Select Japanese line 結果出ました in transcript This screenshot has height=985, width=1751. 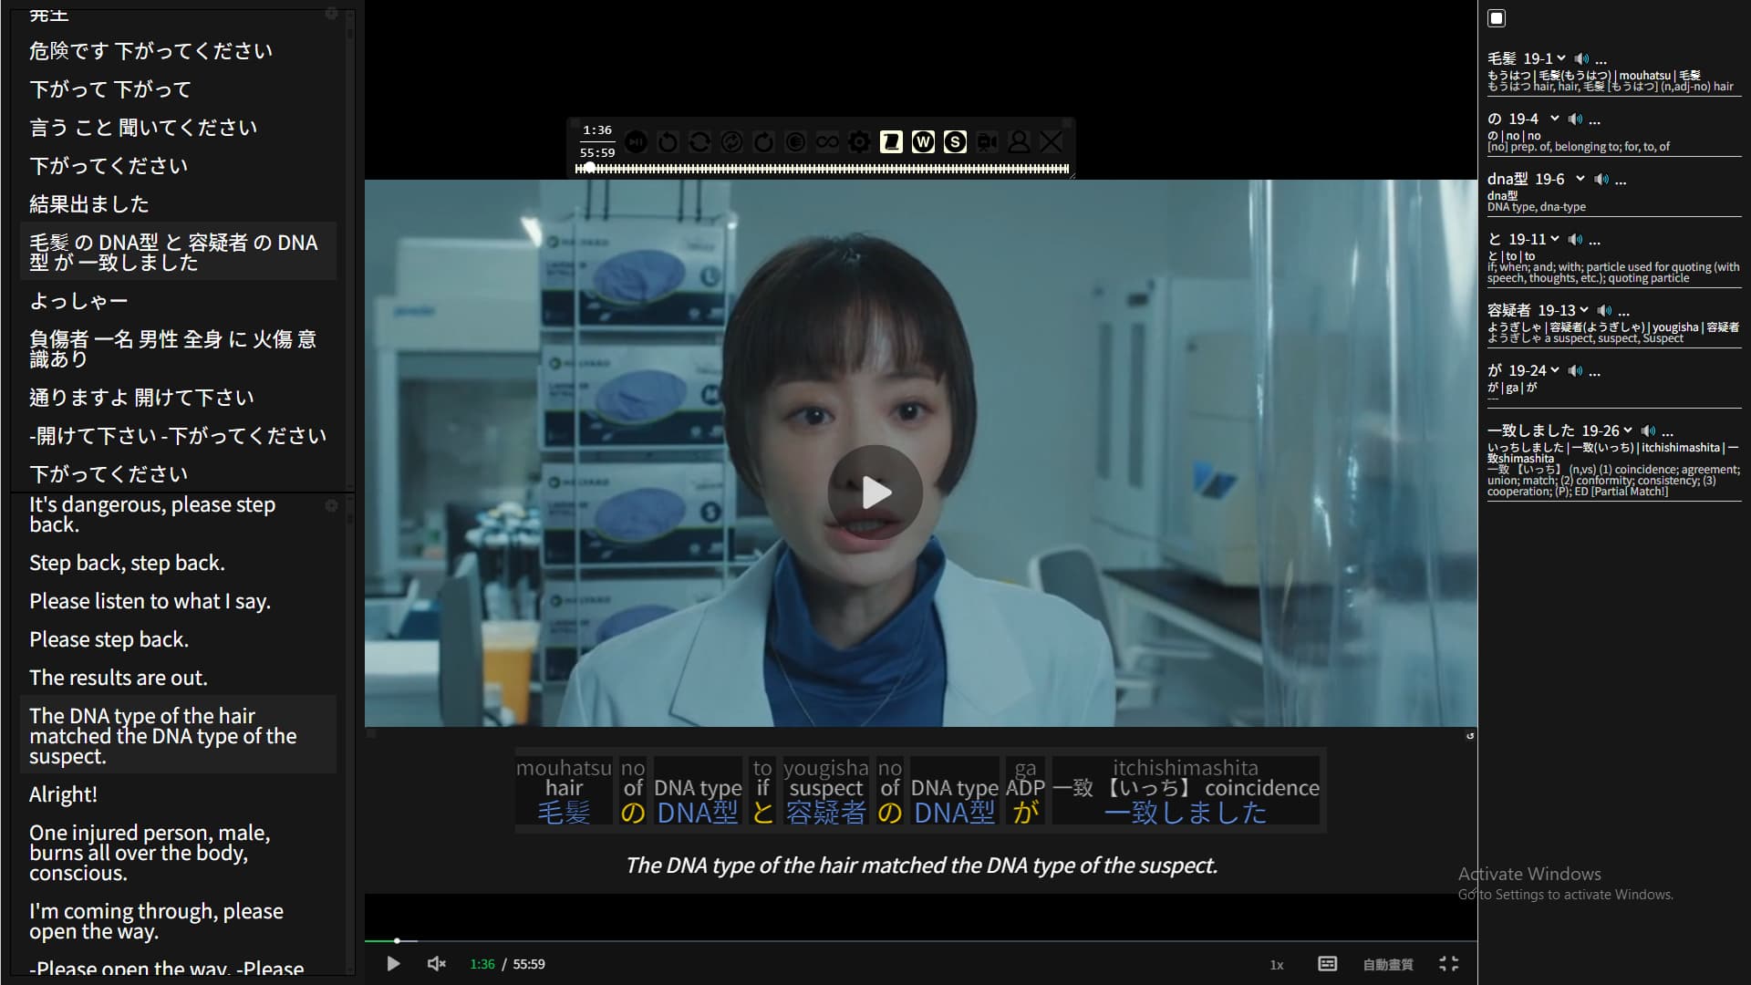pyautogui.click(x=88, y=204)
